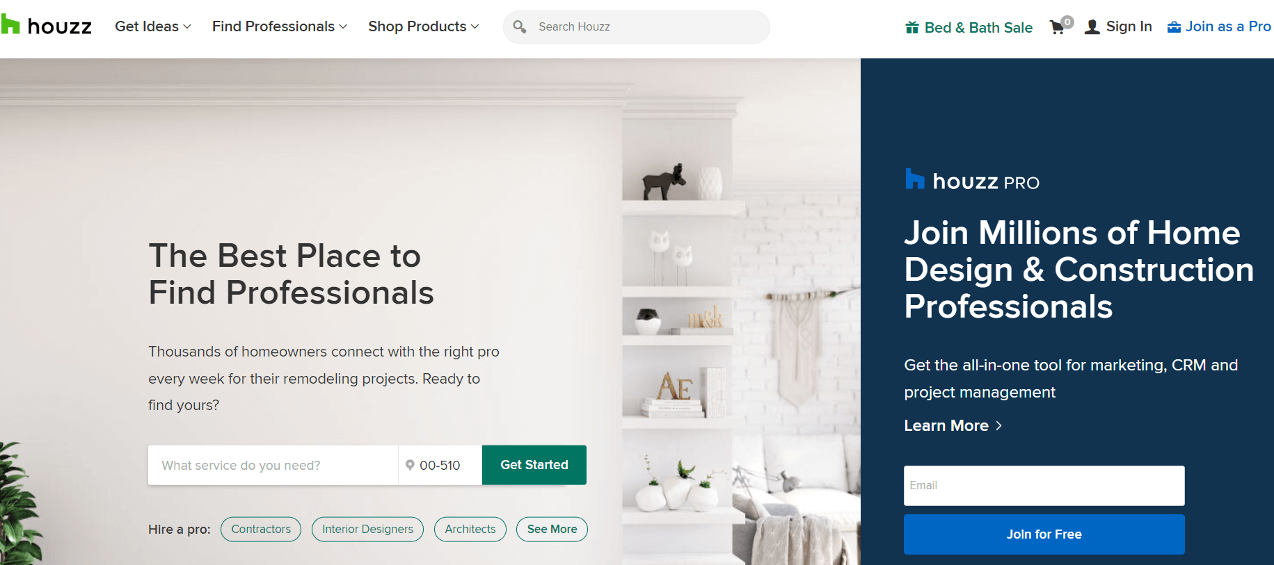
Task: Click the gift icon beside Bed & Bath Sale
Action: click(x=912, y=28)
